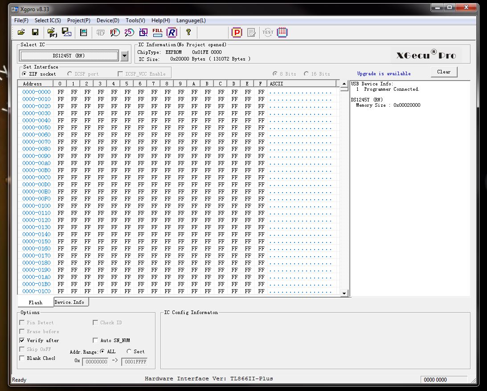Open the Select IC dropdown arrow
The image size is (487, 391).
[124, 56]
